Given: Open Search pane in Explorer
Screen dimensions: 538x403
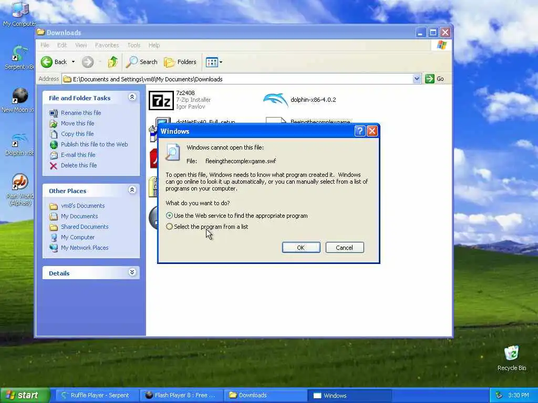Looking at the screenshot, I should (x=141, y=62).
